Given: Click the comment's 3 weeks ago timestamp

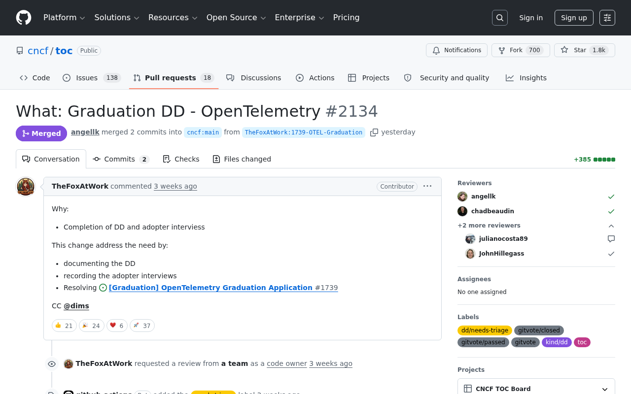Looking at the screenshot, I should pyautogui.click(x=175, y=186).
